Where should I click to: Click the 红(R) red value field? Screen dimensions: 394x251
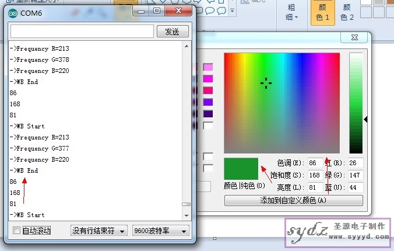[x=356, y=163]
